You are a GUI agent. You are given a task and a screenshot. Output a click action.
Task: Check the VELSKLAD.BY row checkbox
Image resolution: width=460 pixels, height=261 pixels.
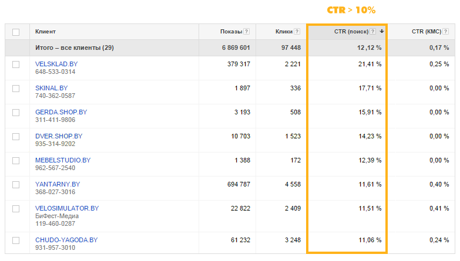tap(16, 64)
